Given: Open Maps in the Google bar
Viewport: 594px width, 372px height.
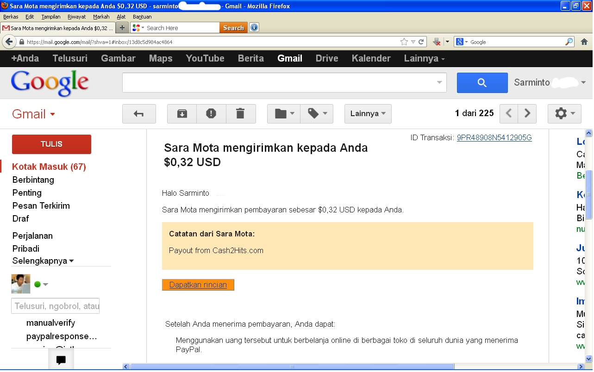Looking at the screenshot, I should (x=161, y=58).
